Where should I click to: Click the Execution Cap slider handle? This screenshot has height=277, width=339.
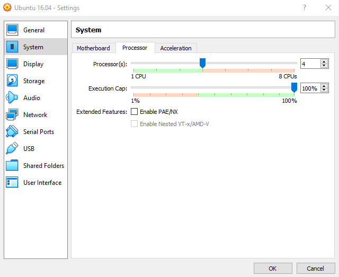pos(294,87)
